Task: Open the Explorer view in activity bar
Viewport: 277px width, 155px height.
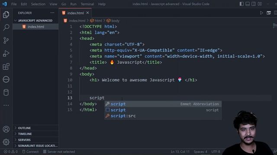Action: pos(6,15)
